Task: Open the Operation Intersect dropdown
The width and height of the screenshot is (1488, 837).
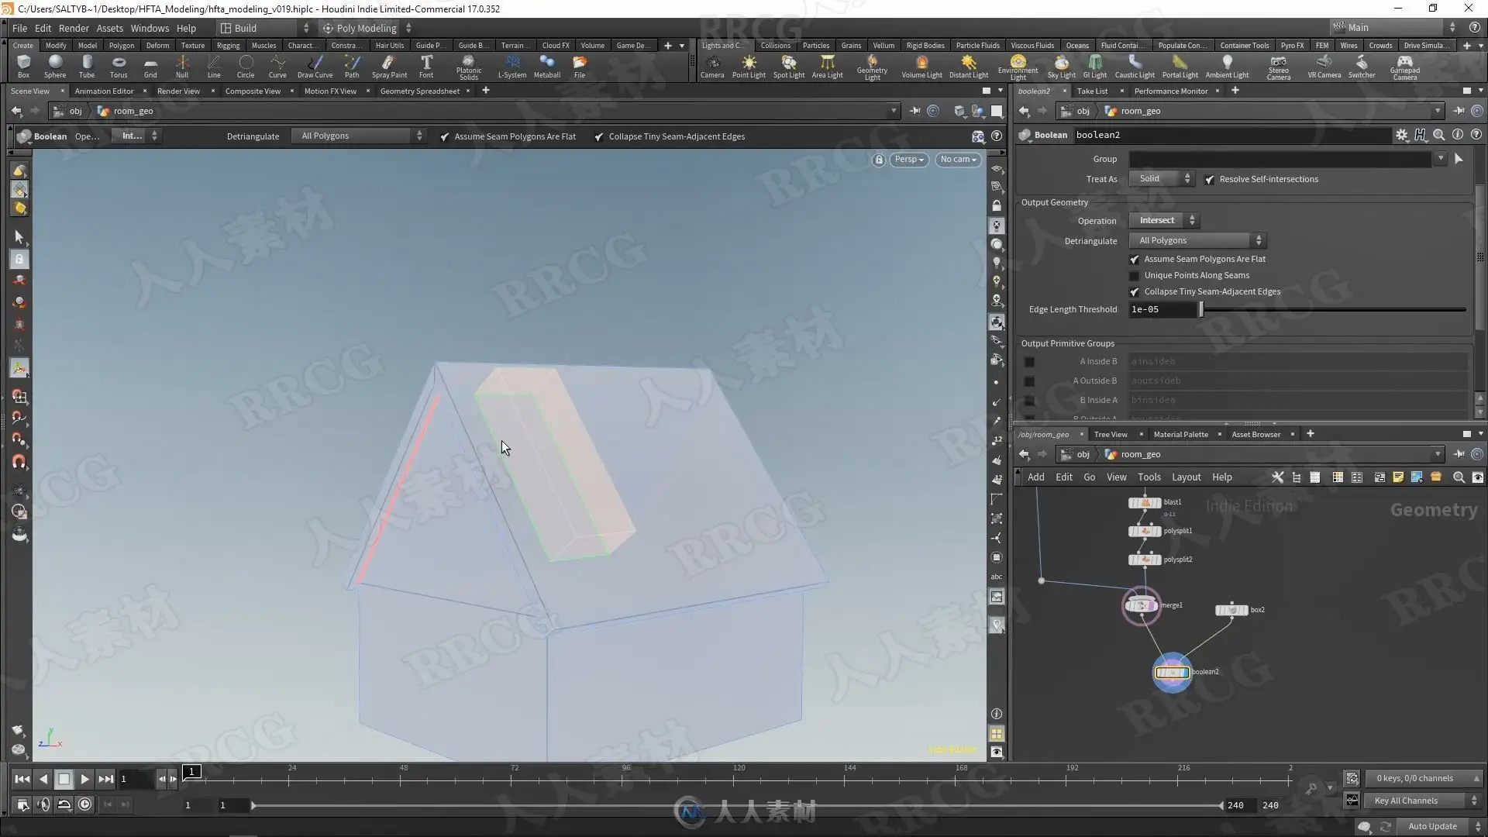Action: click(1163, 221)
